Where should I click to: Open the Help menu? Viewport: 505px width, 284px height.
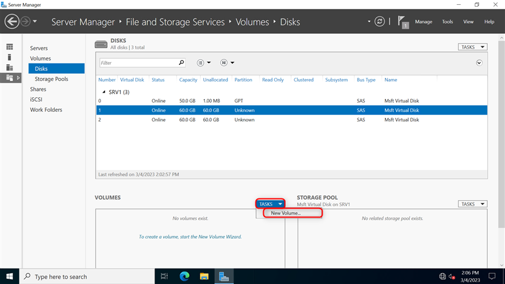(489, 21)
